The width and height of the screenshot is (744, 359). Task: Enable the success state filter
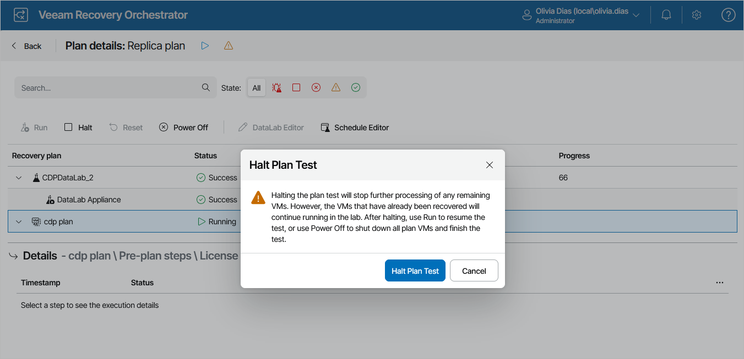[355, 87]
